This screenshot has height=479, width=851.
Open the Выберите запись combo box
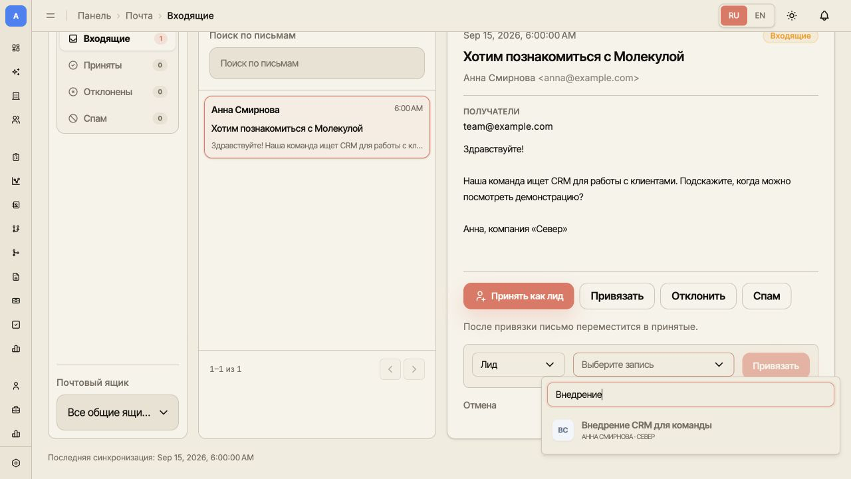(x=654, y=365)
